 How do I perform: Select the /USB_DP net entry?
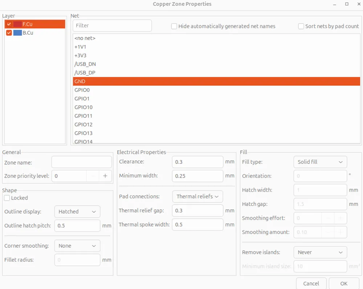85,73
